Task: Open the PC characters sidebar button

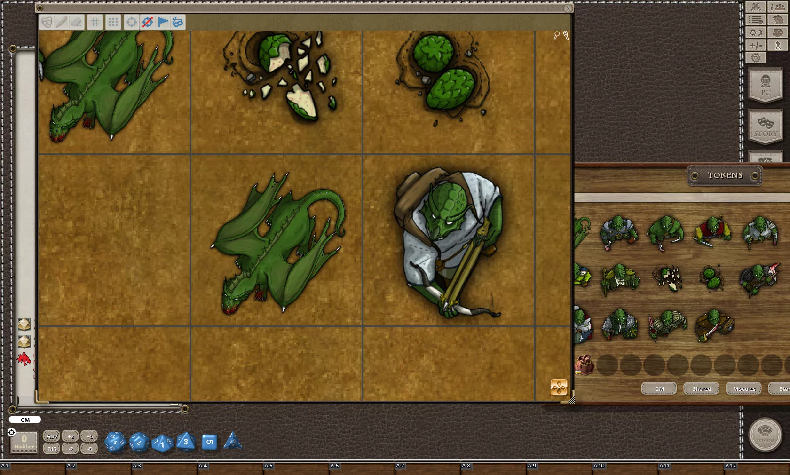Action: click(x=766, y=85)
